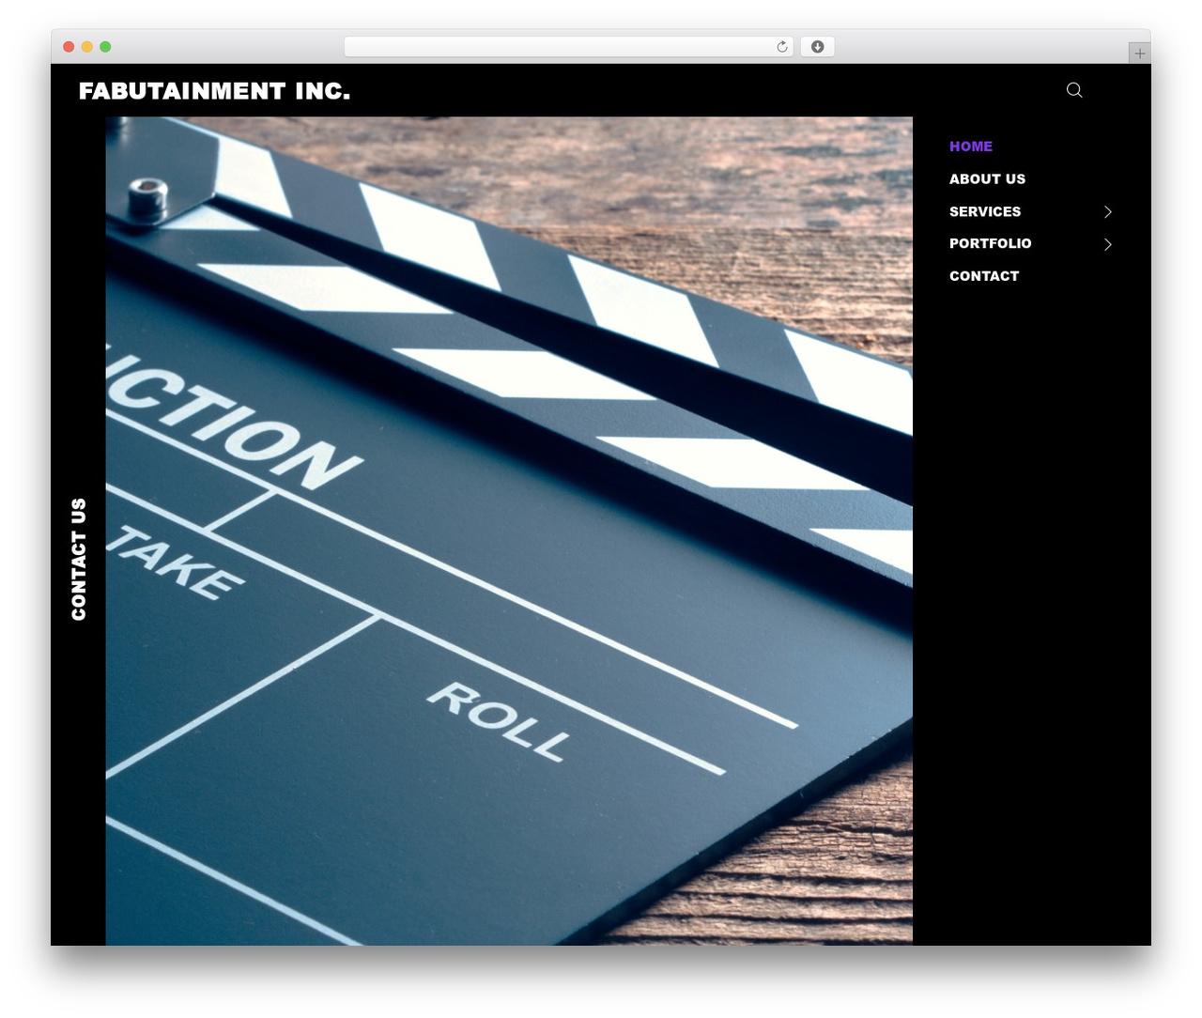This screenshot has height=1018, width=1202.
Task: Expand the Services submenu arrow
Action: (x=1108, y=212)
